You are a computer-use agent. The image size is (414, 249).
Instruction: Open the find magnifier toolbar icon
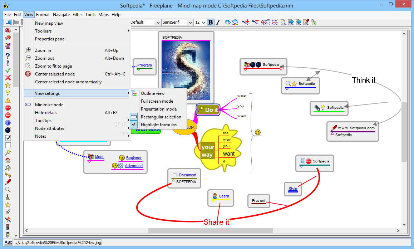point(283,22)
